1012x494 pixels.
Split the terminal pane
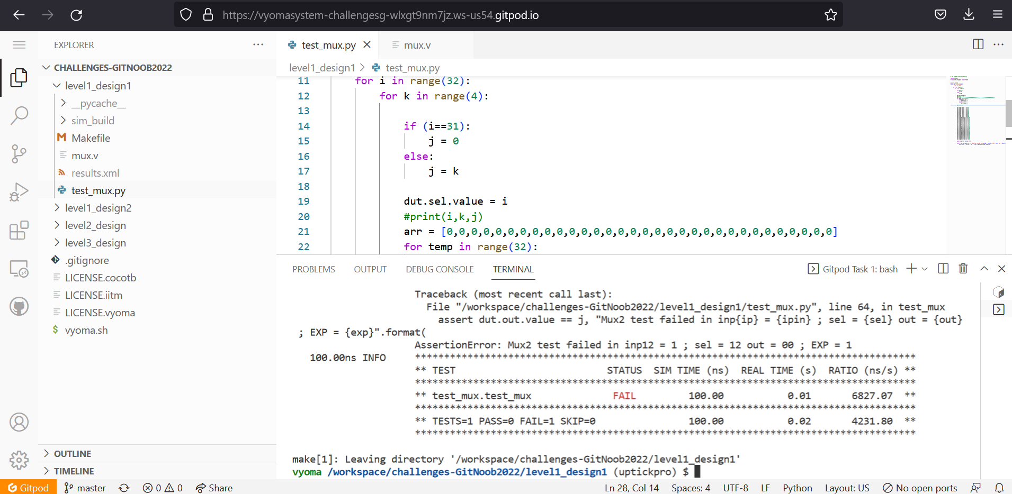point(943,269)
